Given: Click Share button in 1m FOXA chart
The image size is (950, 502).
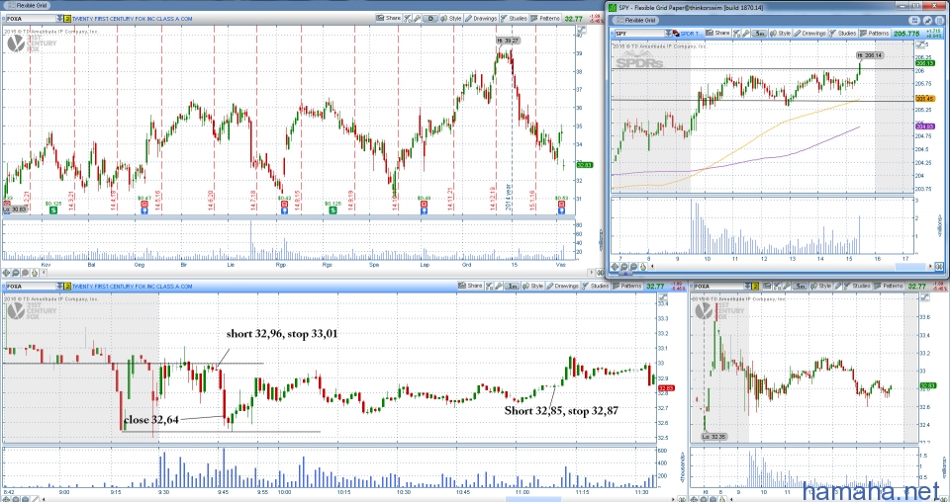Looking at the screenshot, I should [471, 286].
